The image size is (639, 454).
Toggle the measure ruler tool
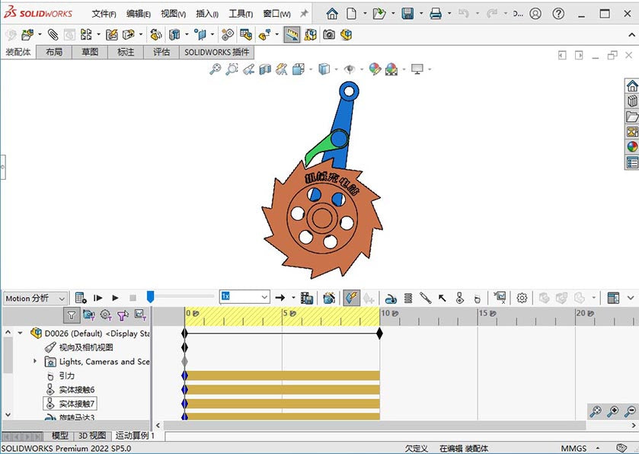(292, 34)
